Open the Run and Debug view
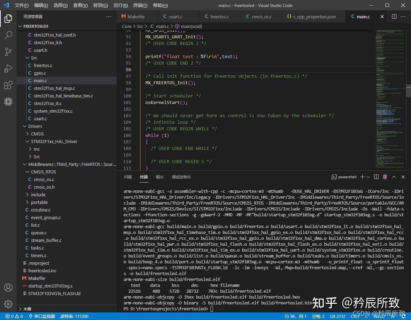411x320 pixels. point(8,68)
